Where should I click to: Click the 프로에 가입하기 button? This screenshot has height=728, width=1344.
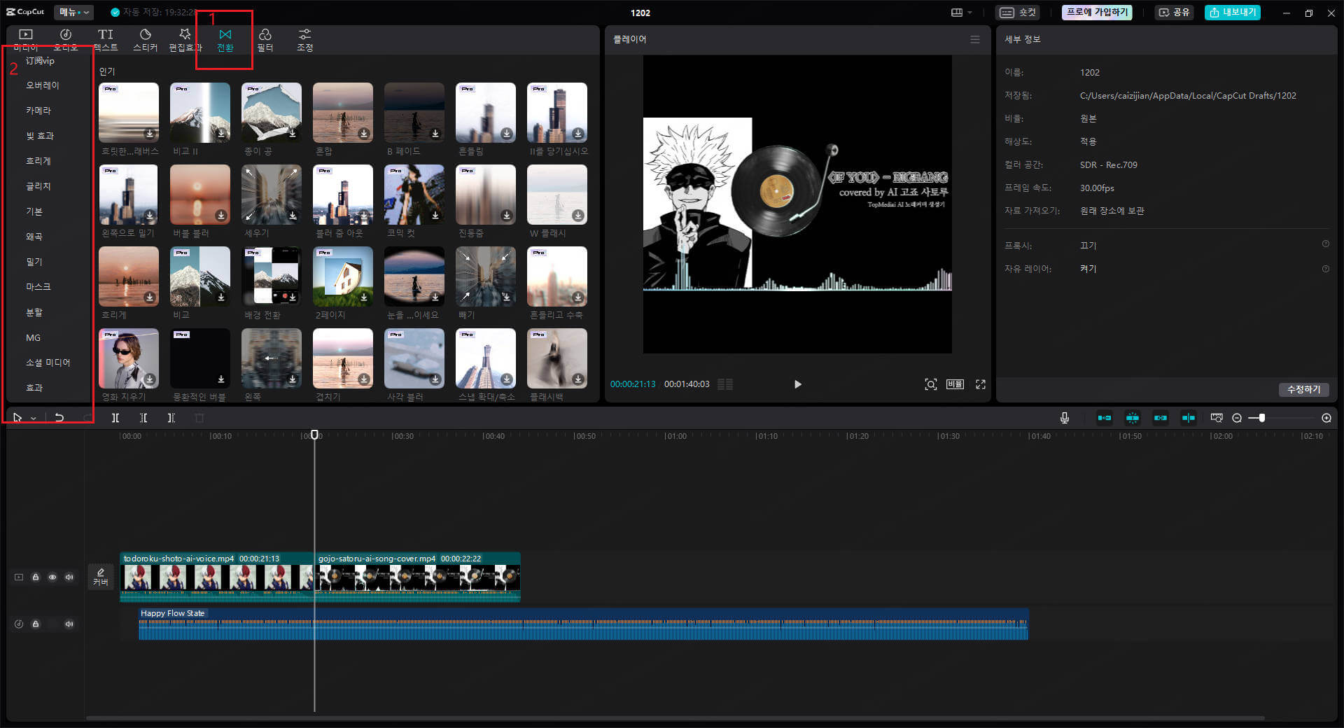[1097, 12]
